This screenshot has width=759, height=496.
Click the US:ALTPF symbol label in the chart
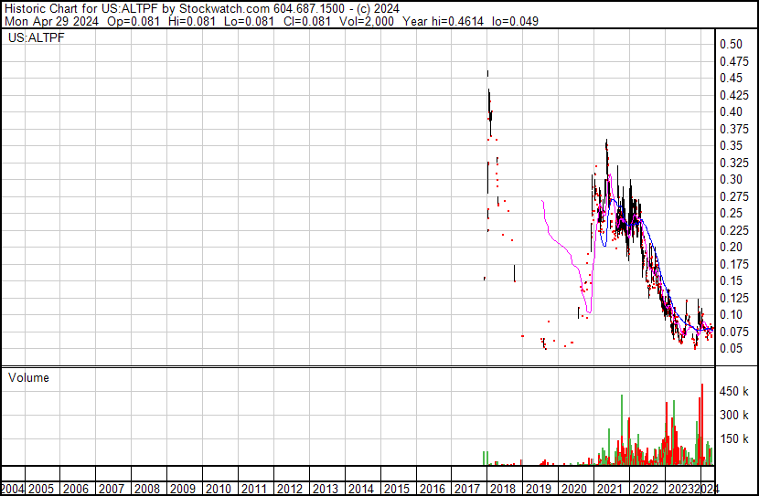36,37
